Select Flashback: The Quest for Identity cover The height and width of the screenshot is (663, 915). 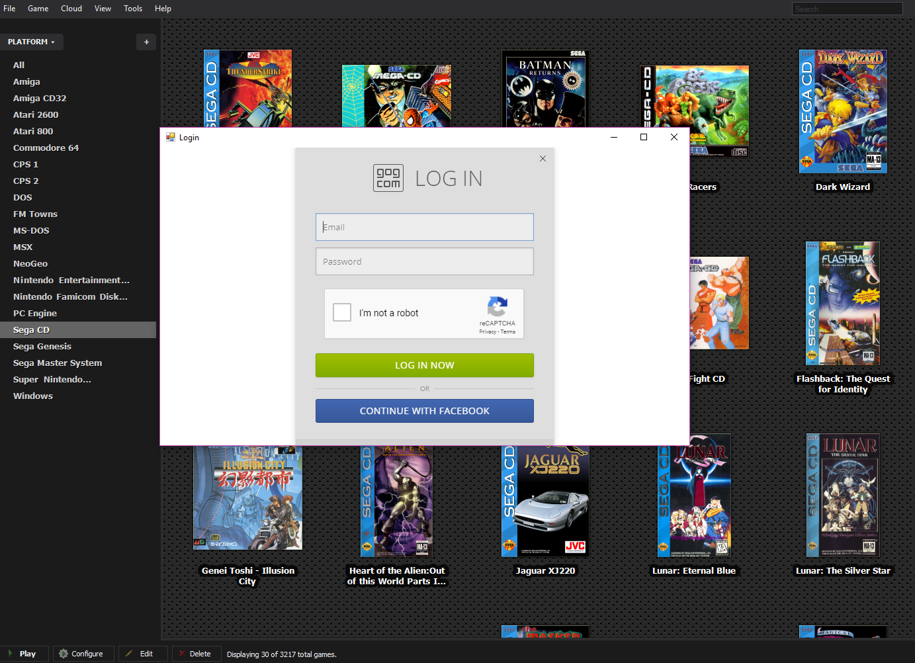pos(843,303)
